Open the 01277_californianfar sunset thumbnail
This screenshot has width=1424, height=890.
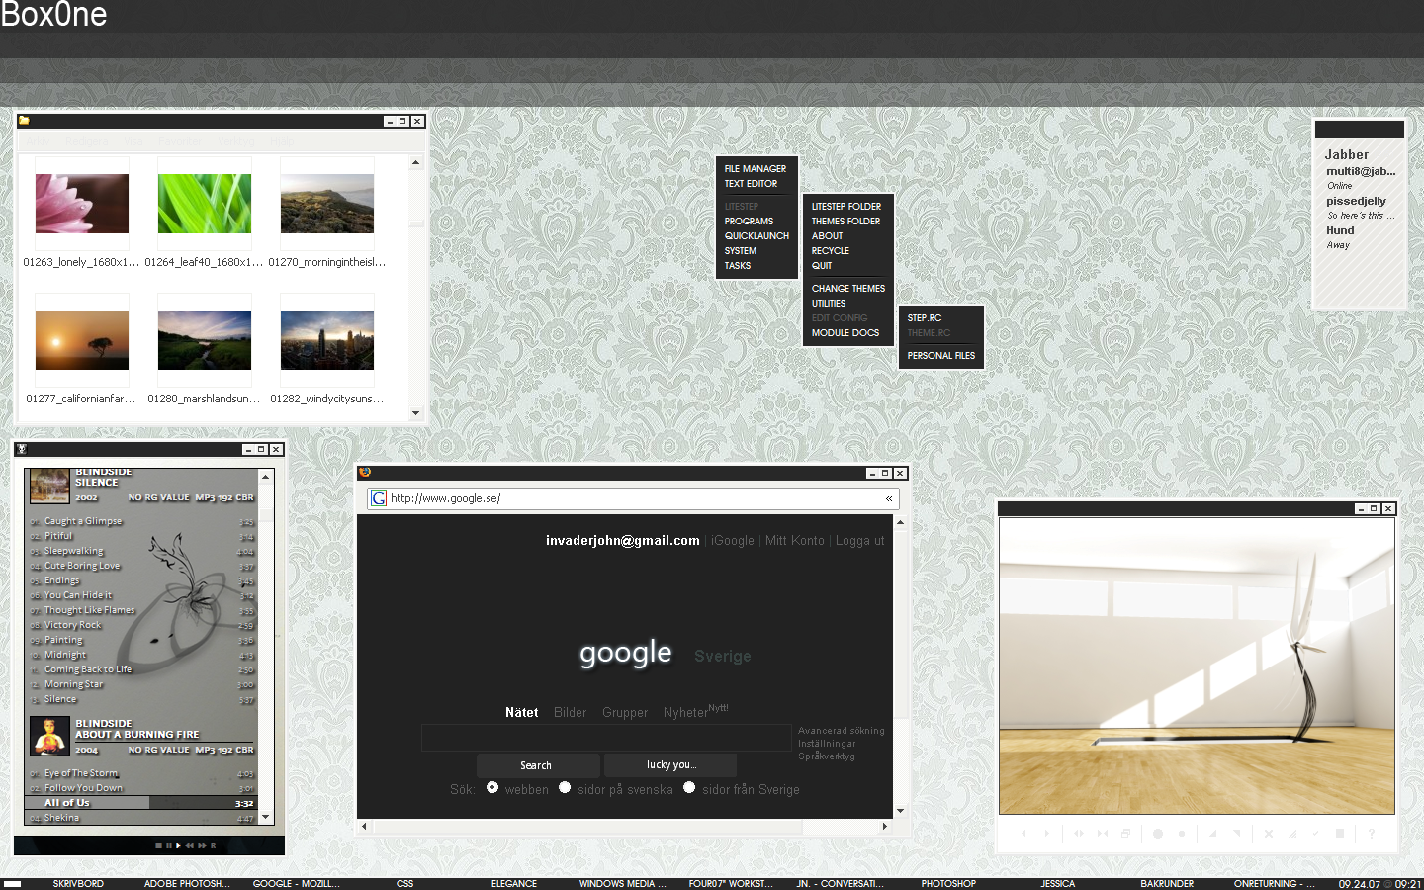pyautogui.click(x=82, y=340)
